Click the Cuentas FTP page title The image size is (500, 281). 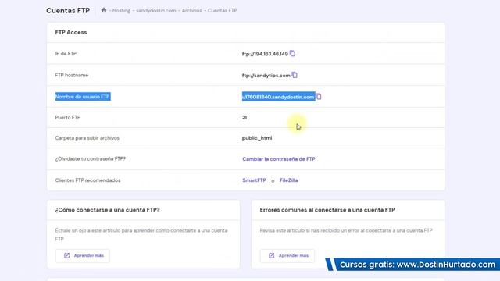[x=68, y=10]
